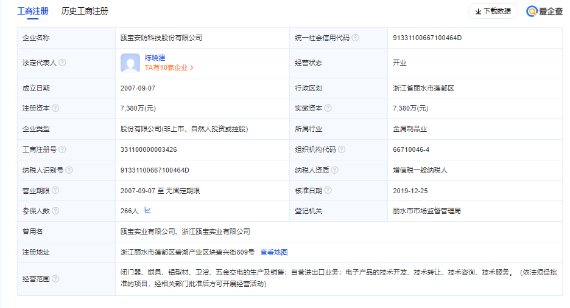The height and width of the screenshot is (308, 570).
Task: Select registration number 331100000003426
Action: point(149,149)
